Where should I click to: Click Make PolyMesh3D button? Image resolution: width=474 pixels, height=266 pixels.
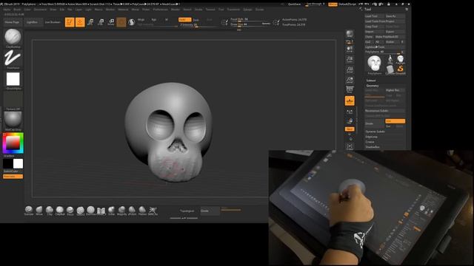(x=390, y=37)
